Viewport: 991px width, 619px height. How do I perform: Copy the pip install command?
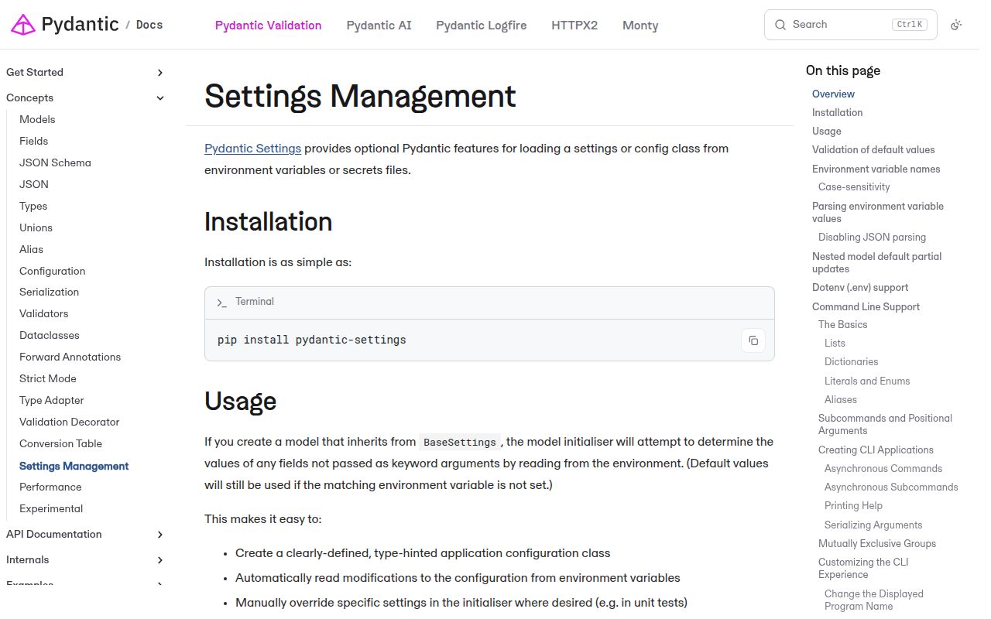pos(753,340)
